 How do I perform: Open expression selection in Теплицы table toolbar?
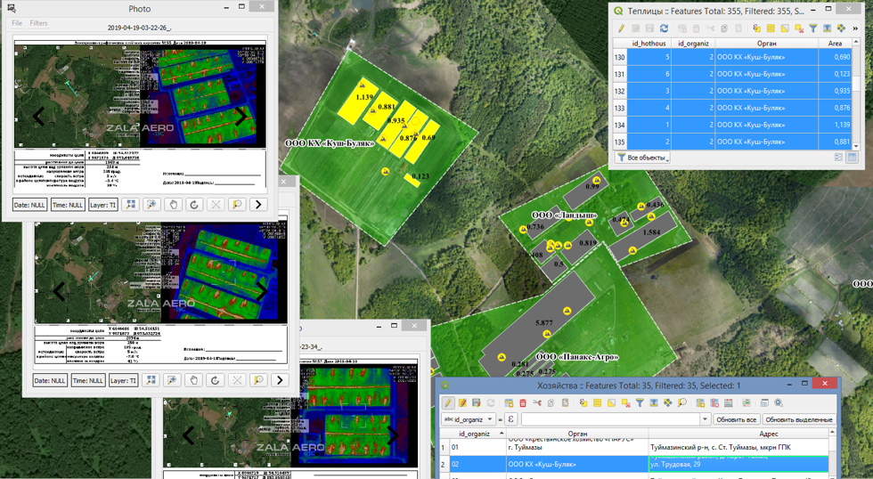(756, 28)
